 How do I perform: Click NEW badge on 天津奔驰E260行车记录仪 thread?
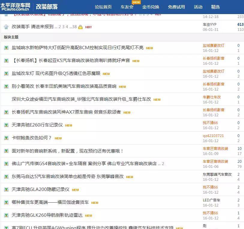[69, 126]
